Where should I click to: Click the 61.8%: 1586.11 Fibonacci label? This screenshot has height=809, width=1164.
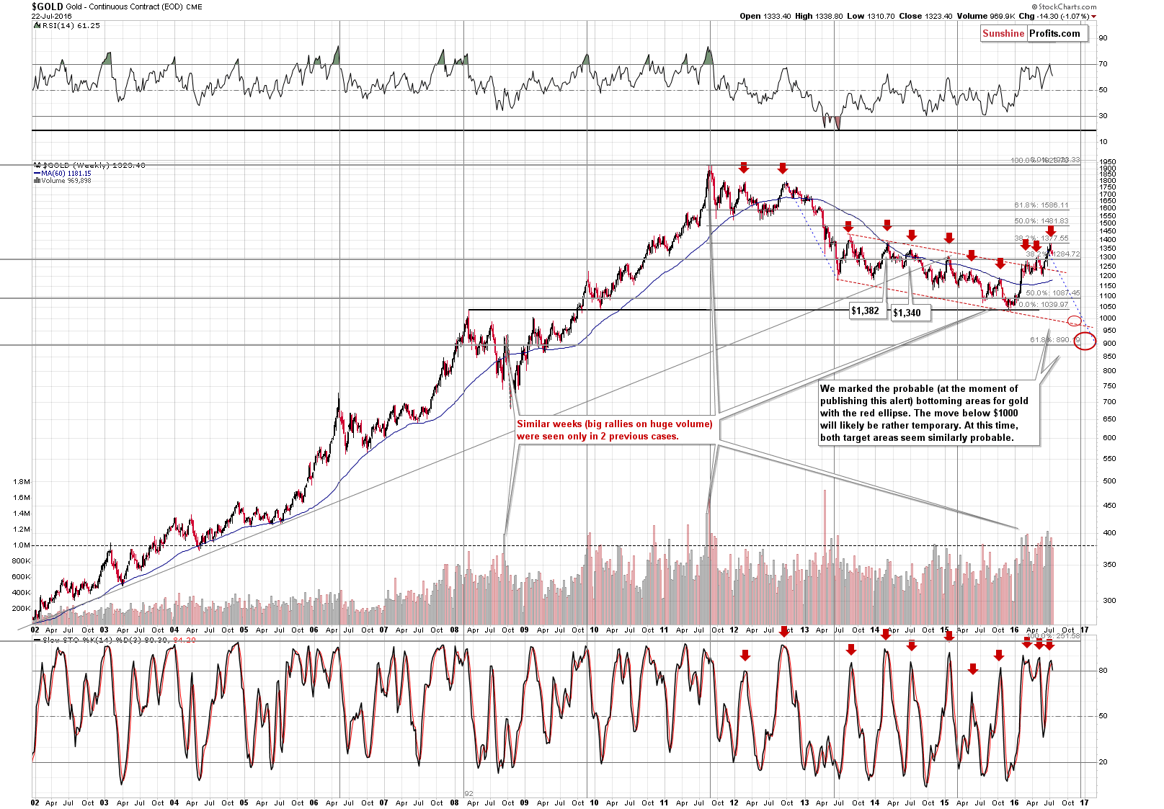(x=1041, y=205)
